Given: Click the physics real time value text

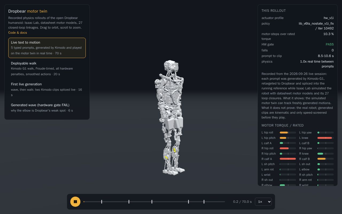Looking at the screenshot, I should (317, 64).
